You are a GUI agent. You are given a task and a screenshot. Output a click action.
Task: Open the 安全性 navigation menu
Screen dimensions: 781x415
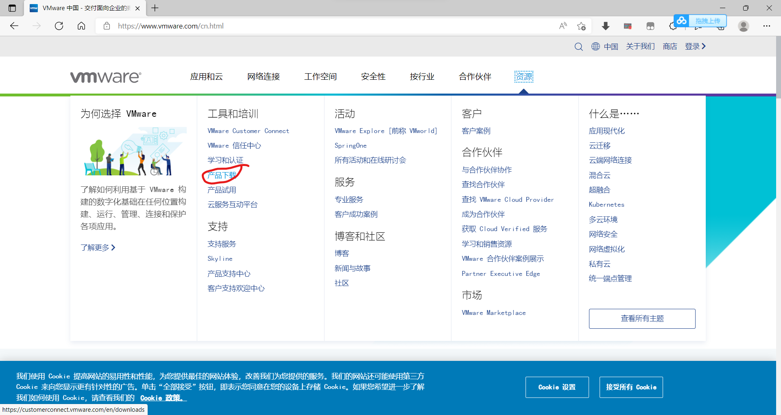click(373, 76)
